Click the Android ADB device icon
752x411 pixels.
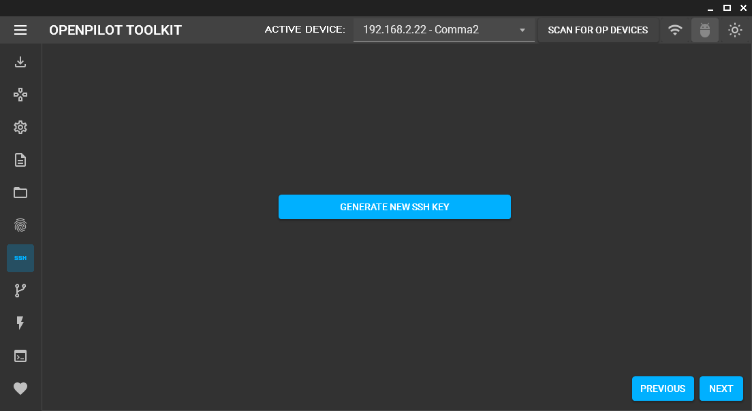[x=704, y=30]
